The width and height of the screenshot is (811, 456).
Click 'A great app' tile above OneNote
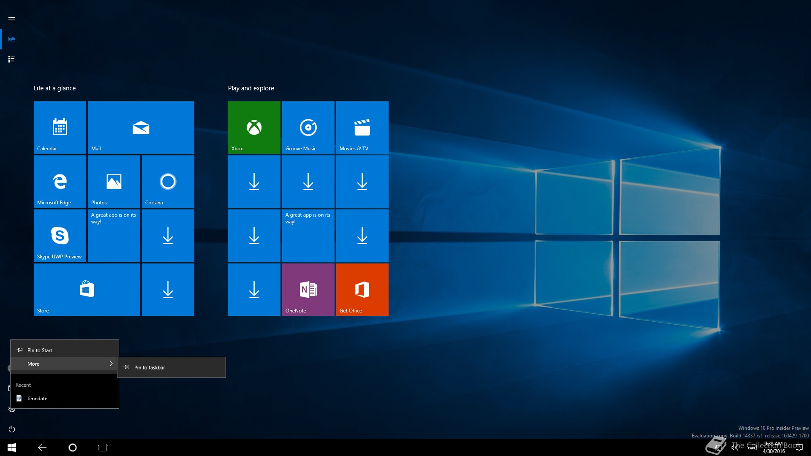[x=308, y=236]
